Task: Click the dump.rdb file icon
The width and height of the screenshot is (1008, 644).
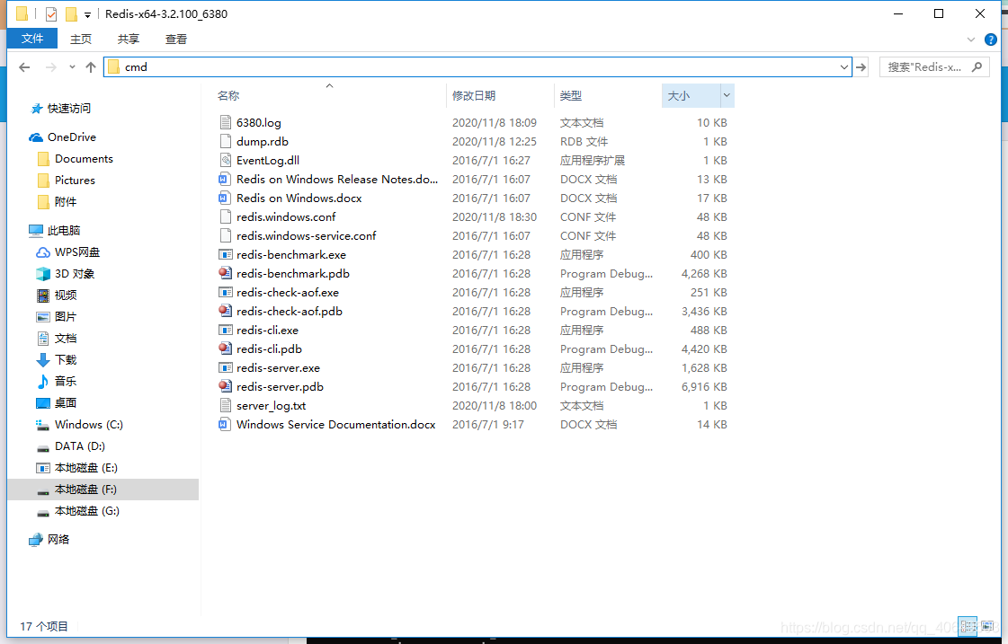Action: pyautogui.click(x=225, y=141)
